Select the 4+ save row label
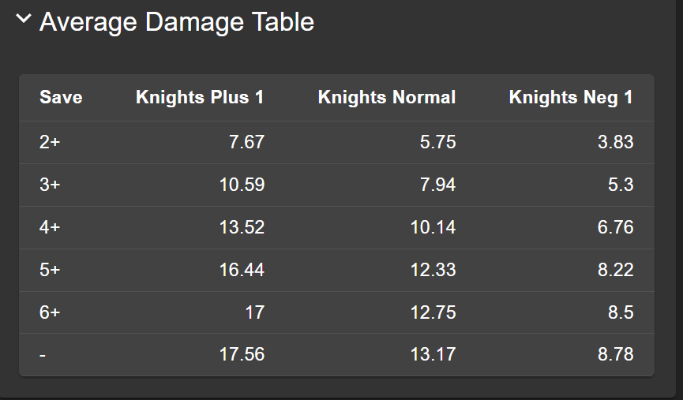683x400 pixels. coord(50,228)
